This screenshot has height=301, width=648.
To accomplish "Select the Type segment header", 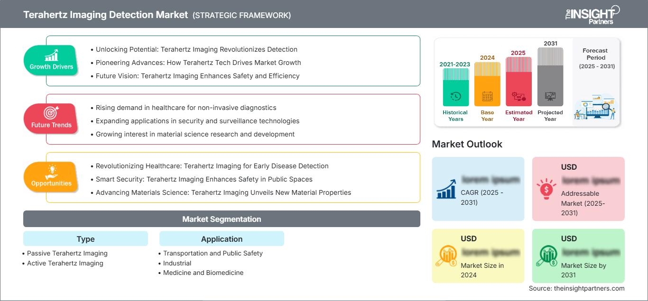I will point(85,239).
